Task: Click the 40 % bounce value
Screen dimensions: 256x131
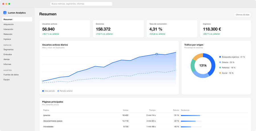Action: tap(176, 126)
